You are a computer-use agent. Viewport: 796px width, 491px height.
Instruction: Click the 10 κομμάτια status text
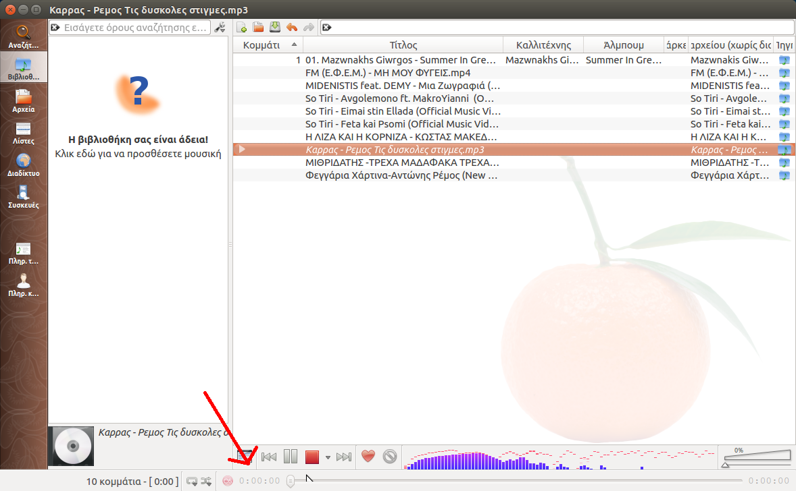pyautogui.click(x=132, y=482)
